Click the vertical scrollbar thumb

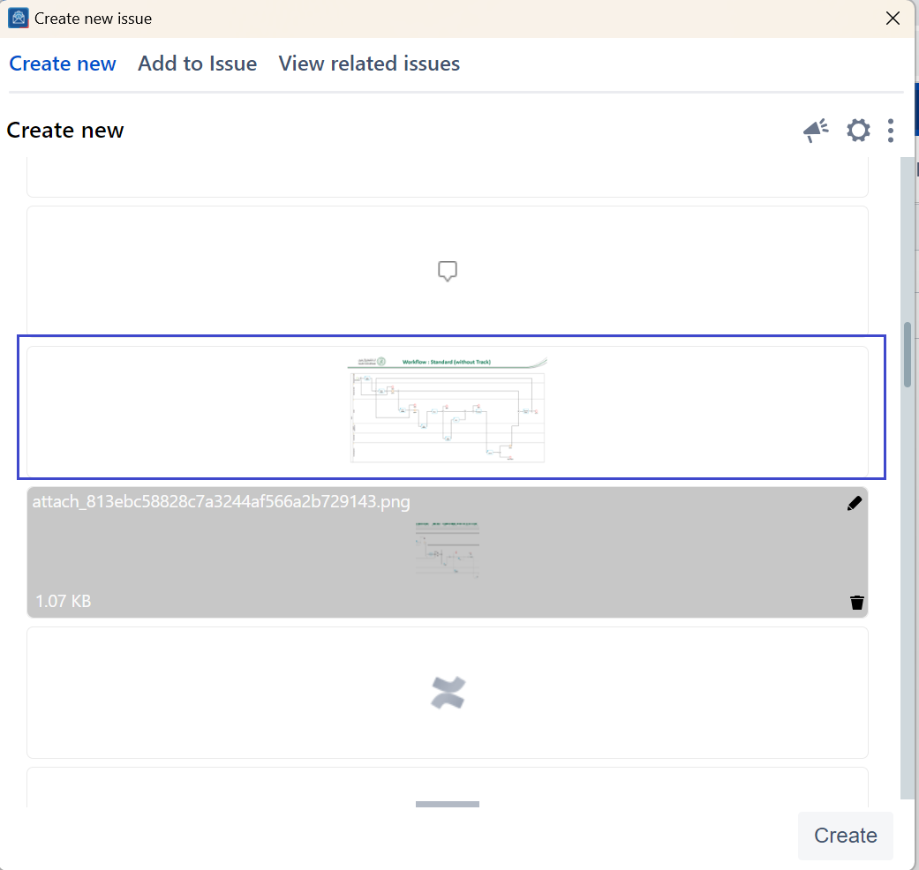pos(908,355)
